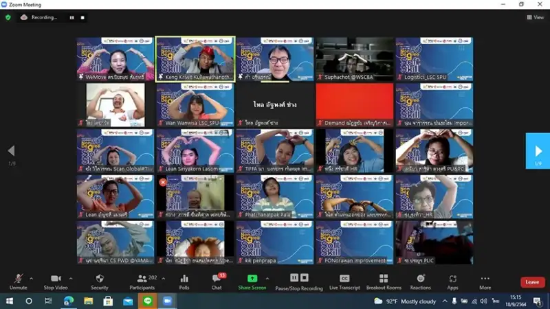Stop the recording from the top bar

point(82,17)
